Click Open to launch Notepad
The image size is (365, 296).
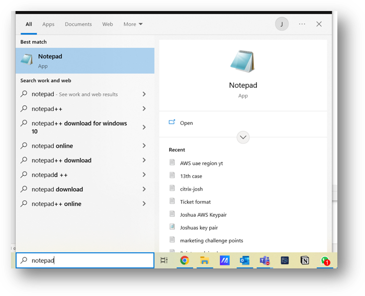coord(243,123)
